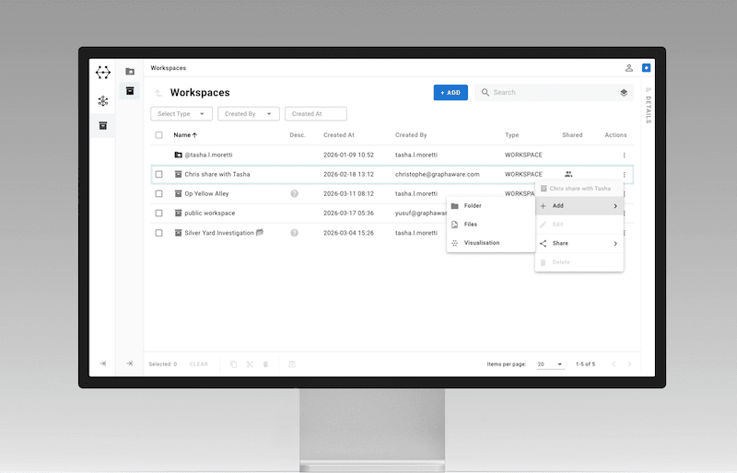737x473 pixels.
Task: Click the user profile icon at top right
Action: pyautogui.click(x=629, y=68)
